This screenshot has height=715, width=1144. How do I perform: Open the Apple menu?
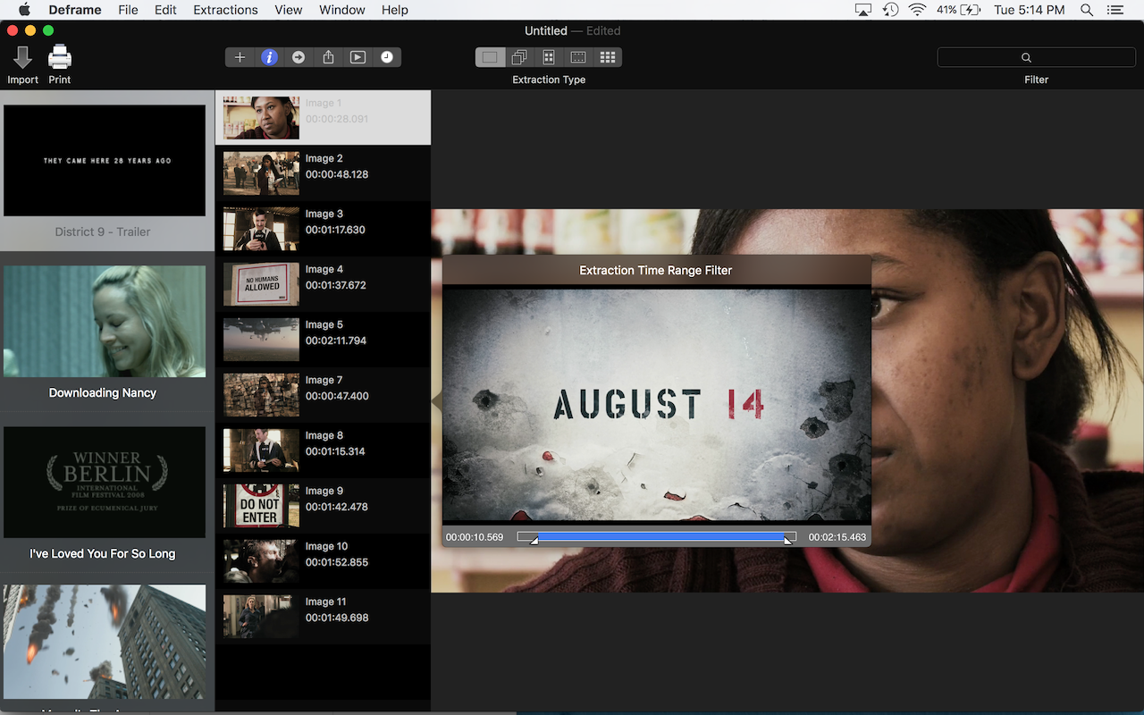pos(24,10)
